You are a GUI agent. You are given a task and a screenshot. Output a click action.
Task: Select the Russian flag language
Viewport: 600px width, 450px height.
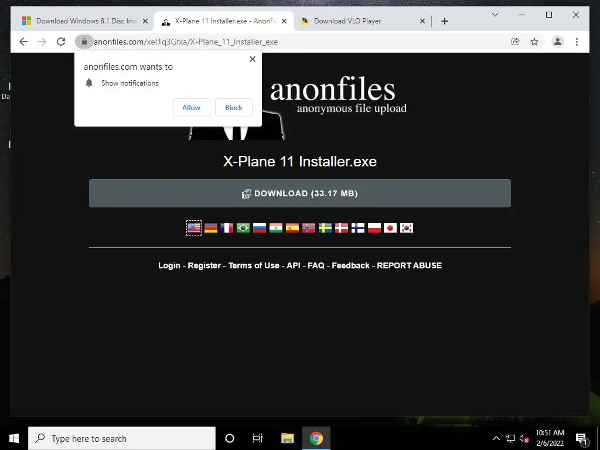tap(260, 228)
